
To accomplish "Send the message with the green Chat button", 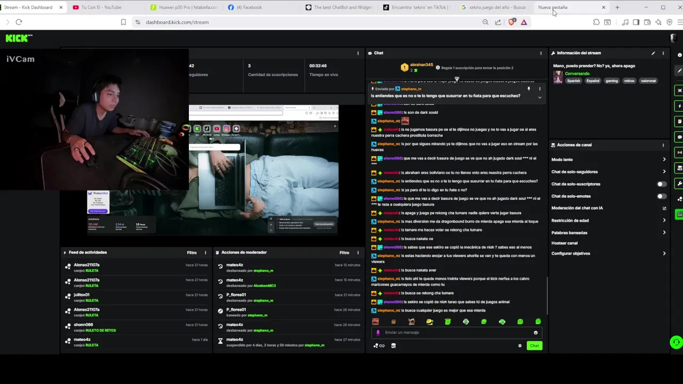I will [534, 346].
